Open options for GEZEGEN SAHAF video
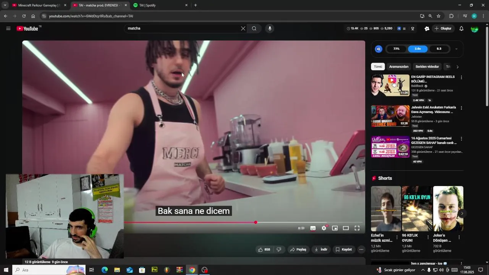The width and height of the screenshot is (489, 275). tap(461, 139)
